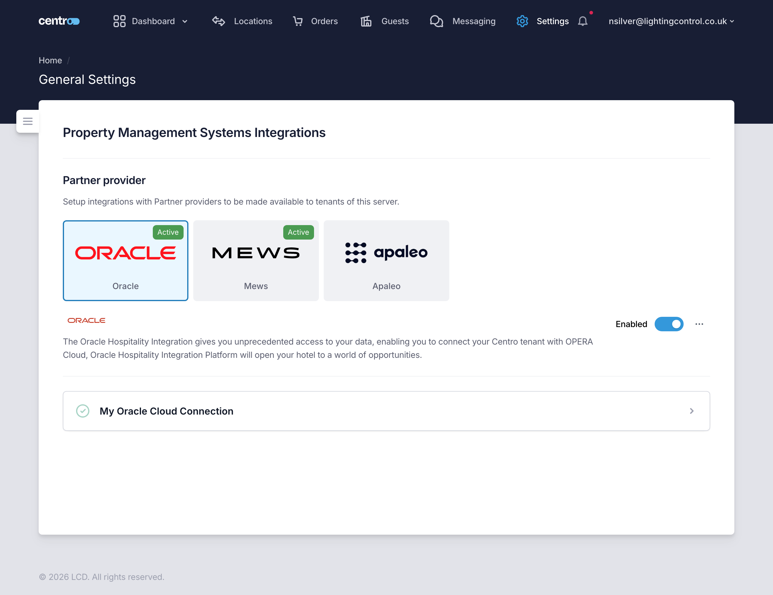Image resolution: width=773 pixels, height=595 pixels.
Task: Click the Centro logo
Action: pyautogui.click(x=59, y=21)
